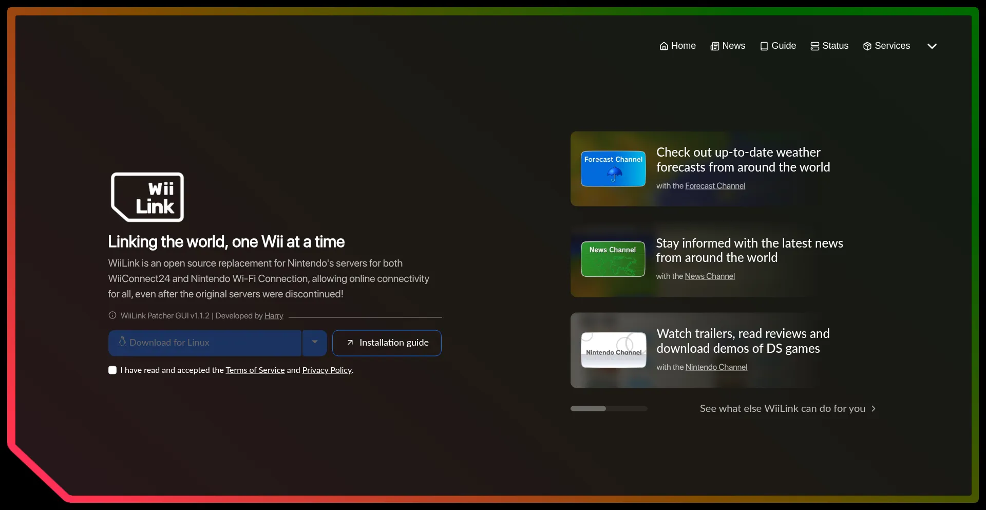Screen dimensions: 986x510
Task: Click the Watch trailers, read reviews heading
Action: tap(743, 341)
